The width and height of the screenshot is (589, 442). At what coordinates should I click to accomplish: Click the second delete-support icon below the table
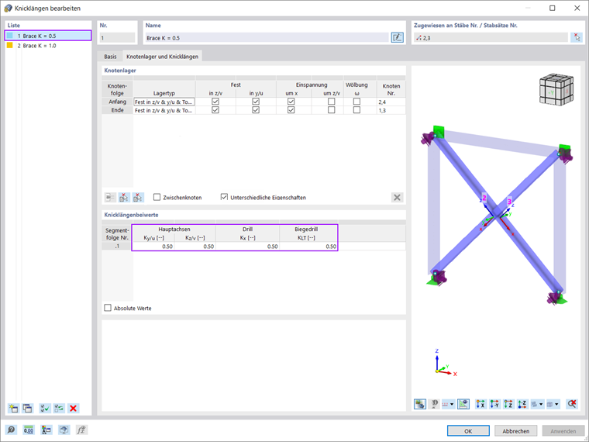click(124, 197)
